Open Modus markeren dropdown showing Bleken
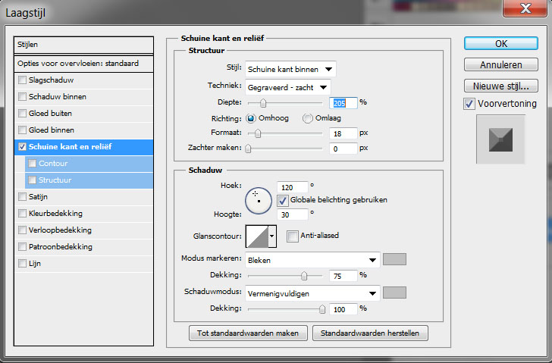Image resolution: width=552 pixels, height=363 pixels. coord(312,260)
